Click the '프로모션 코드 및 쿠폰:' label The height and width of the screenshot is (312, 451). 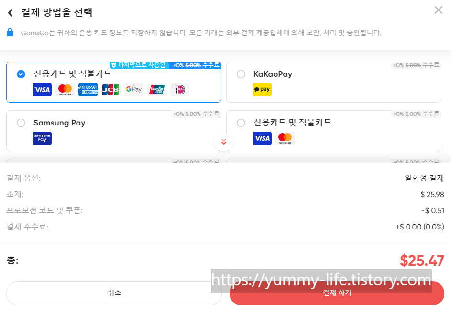coord(44,211)
